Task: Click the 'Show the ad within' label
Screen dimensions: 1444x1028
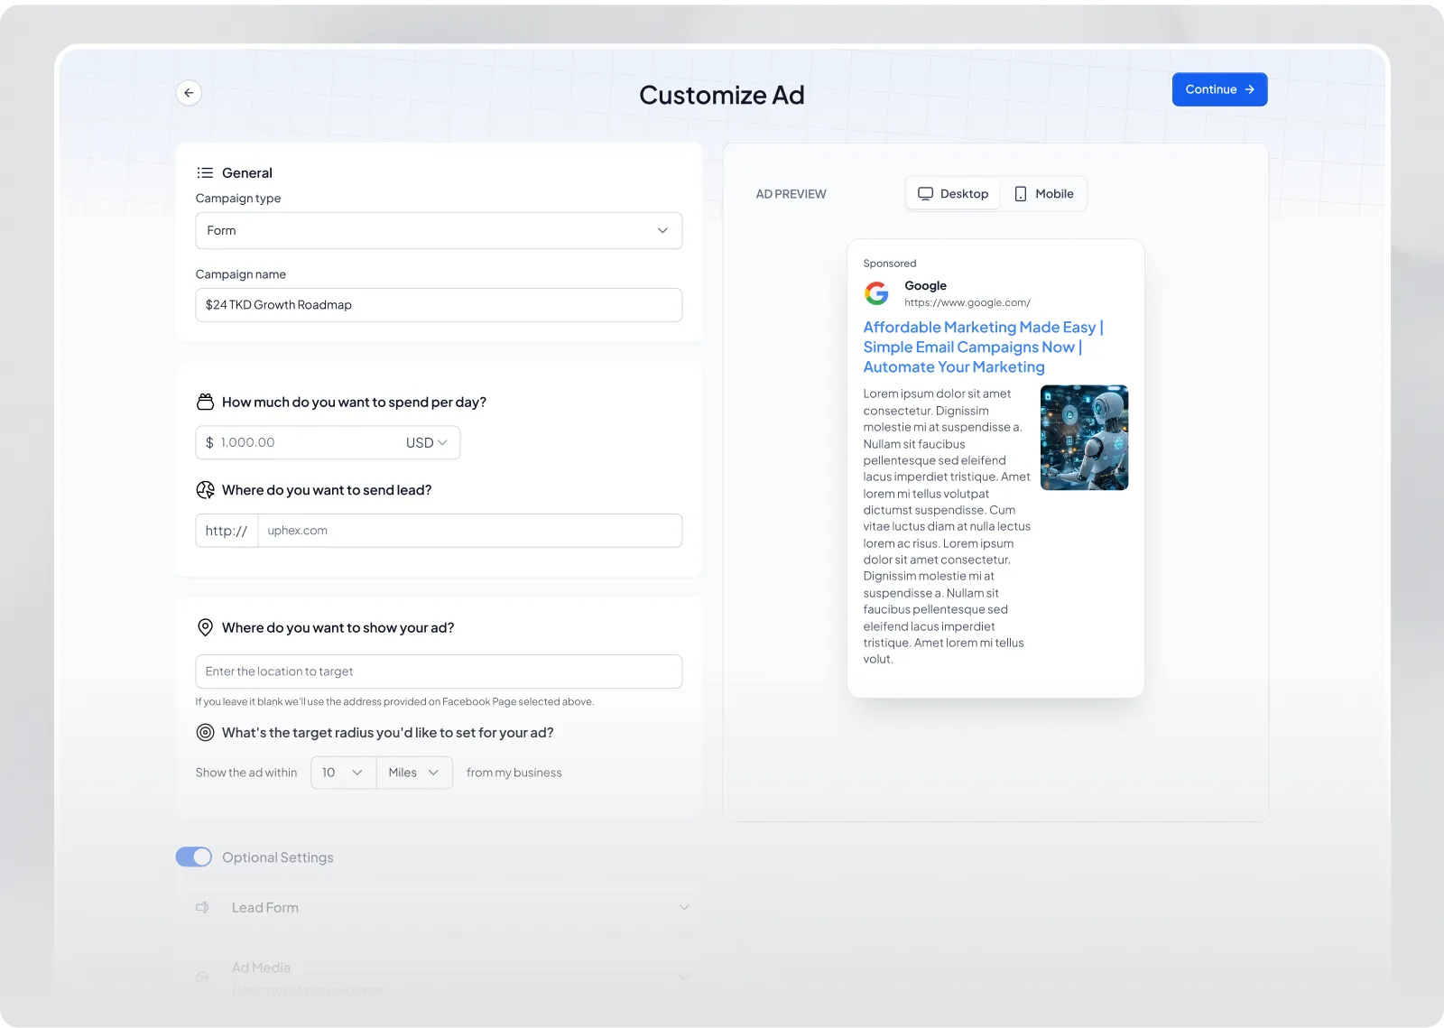Action: tap(246, 773)
